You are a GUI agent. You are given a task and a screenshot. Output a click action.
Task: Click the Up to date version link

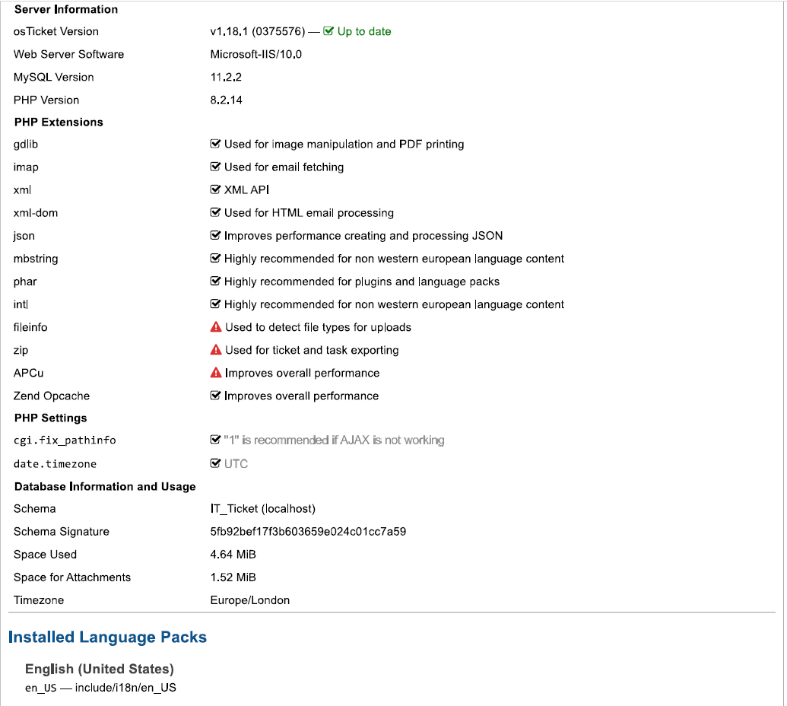click(x=363, y=31)
